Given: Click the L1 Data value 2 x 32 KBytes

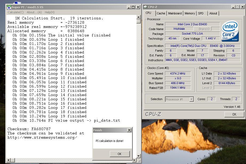Looking at the screenshot, I should [227, 73].
